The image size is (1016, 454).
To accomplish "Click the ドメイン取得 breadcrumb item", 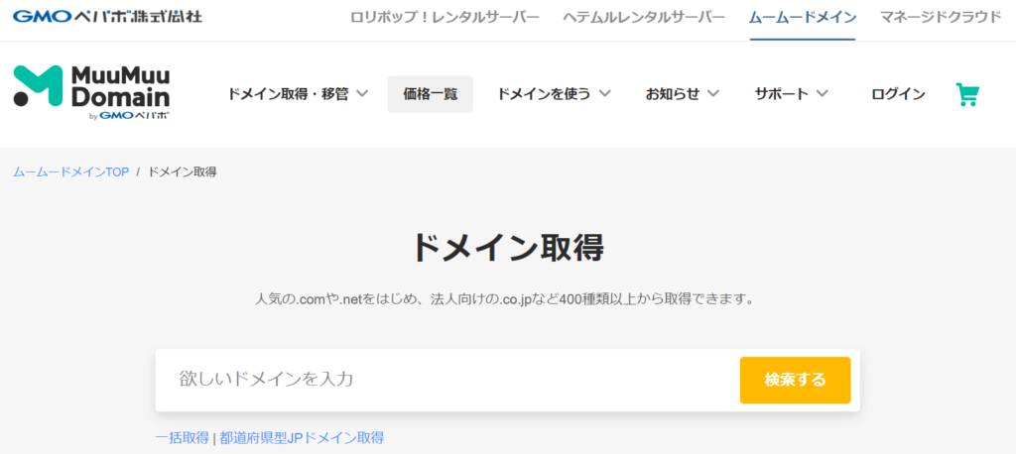I will click(182, 171).
